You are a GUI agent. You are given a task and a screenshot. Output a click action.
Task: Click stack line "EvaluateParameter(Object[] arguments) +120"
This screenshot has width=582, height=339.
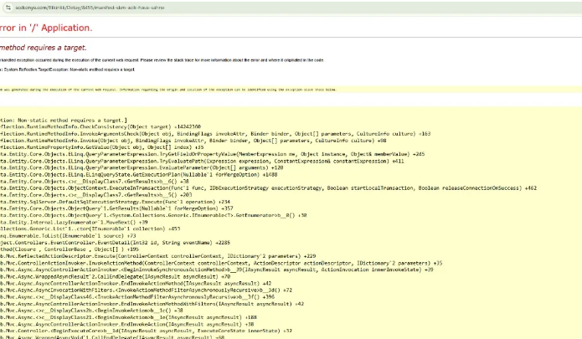(142, 167)
